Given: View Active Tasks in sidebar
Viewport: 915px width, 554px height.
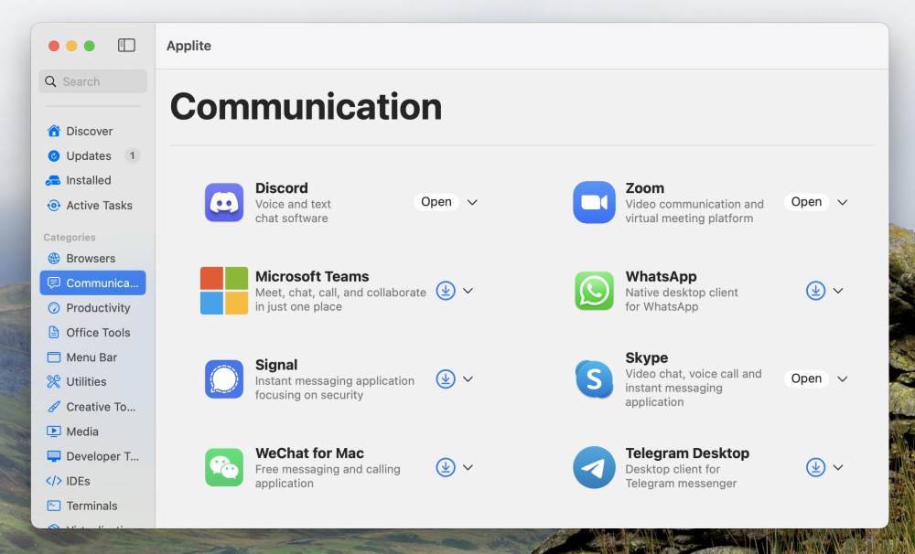Looking at the screenshot, I should (92, 206).
